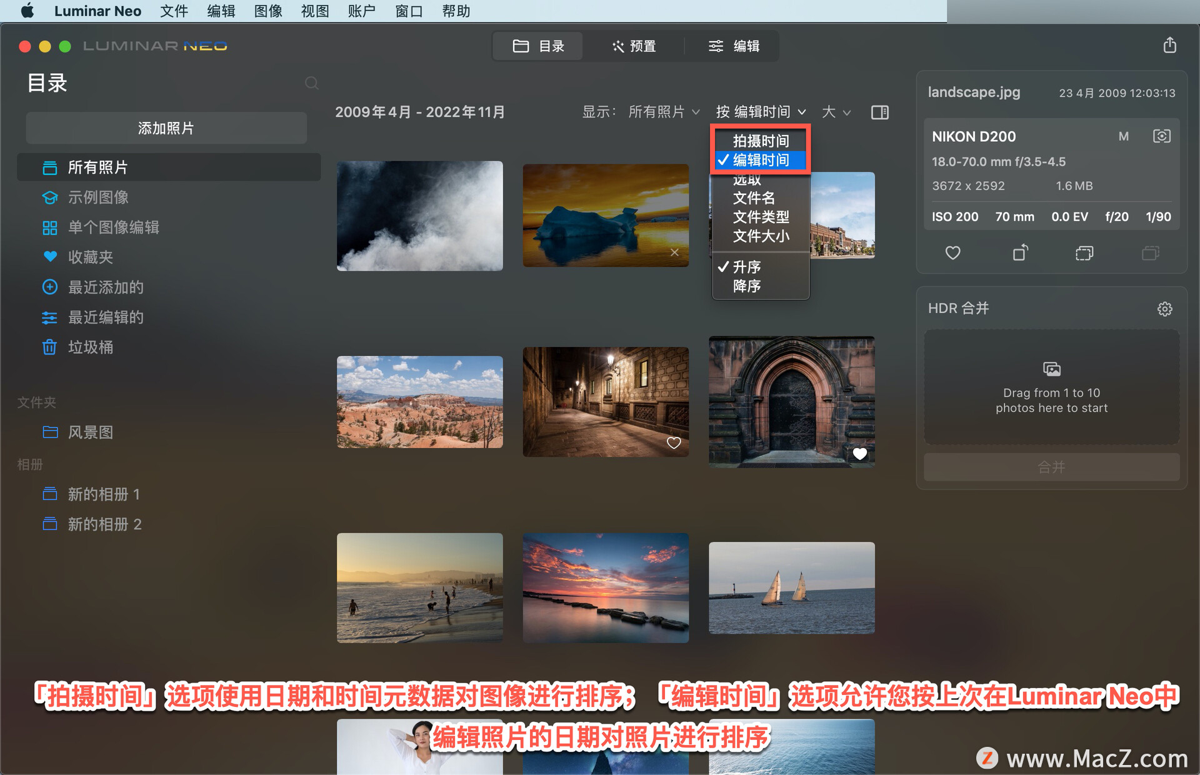Open the 视图 menu
The width and height of the screenshot is (1200, 775).
click(x=315, y=11)
